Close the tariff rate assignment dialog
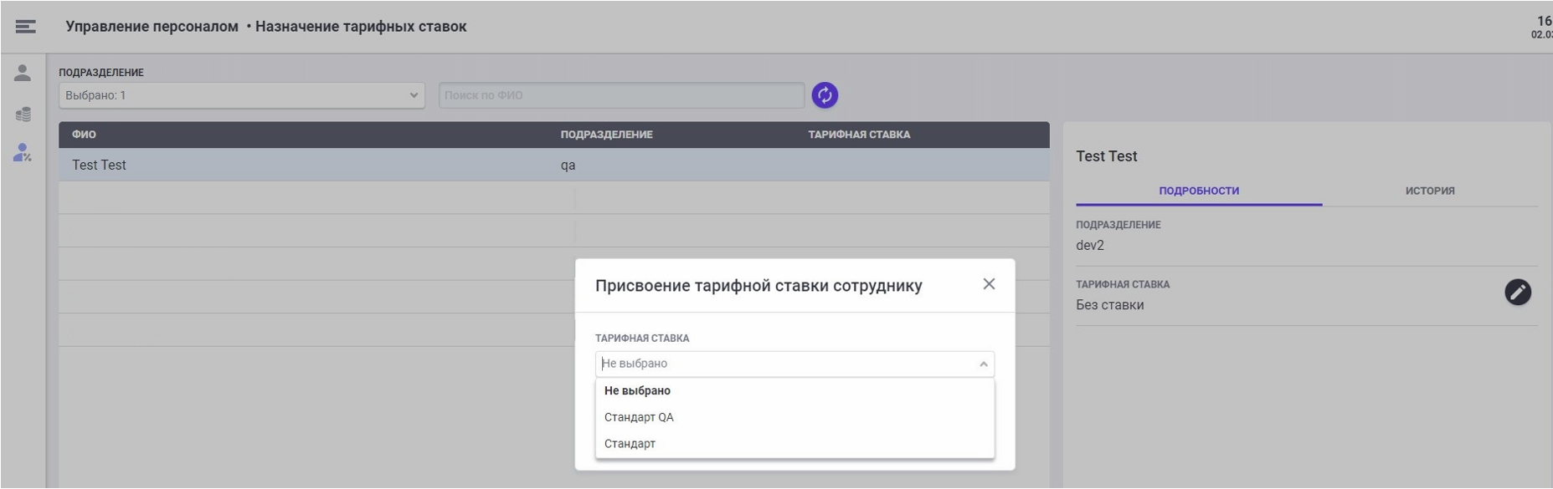 pos(989,284)
